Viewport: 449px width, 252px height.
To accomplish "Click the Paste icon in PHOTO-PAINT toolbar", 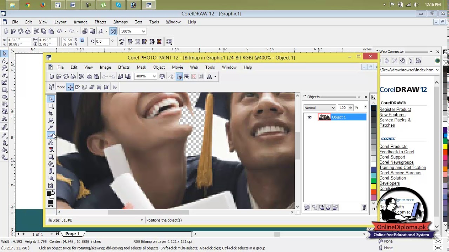I will [x=96, y=76].
